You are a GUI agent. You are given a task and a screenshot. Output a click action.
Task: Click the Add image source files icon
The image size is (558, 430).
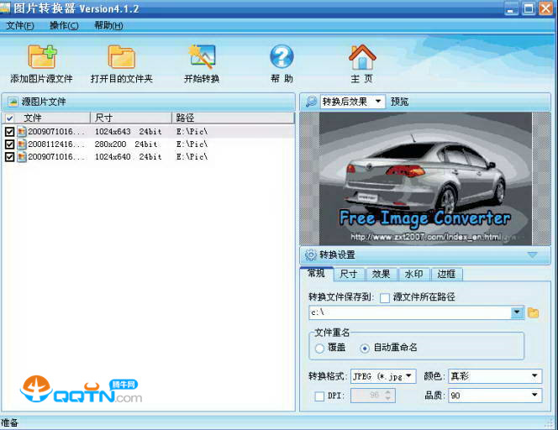pos(41,57)
